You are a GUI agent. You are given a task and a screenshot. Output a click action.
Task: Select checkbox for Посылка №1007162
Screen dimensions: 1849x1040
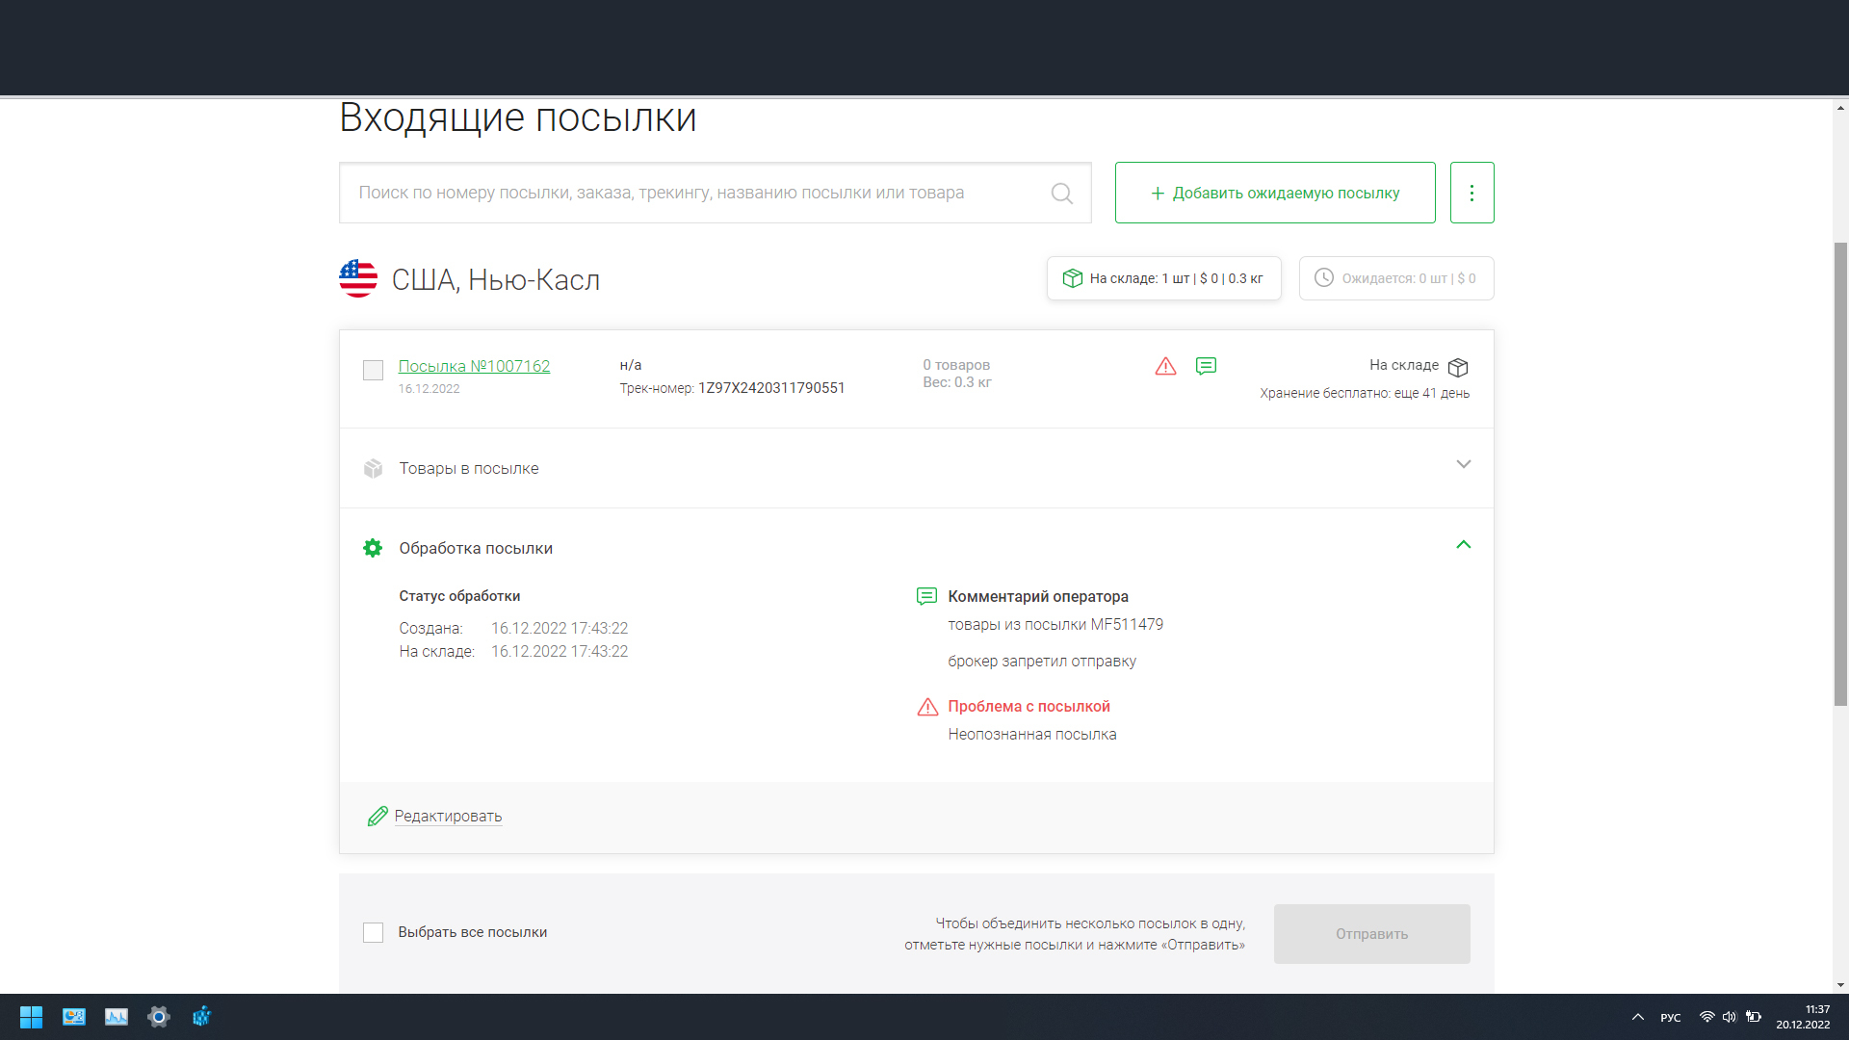click(x=373, y=371)
